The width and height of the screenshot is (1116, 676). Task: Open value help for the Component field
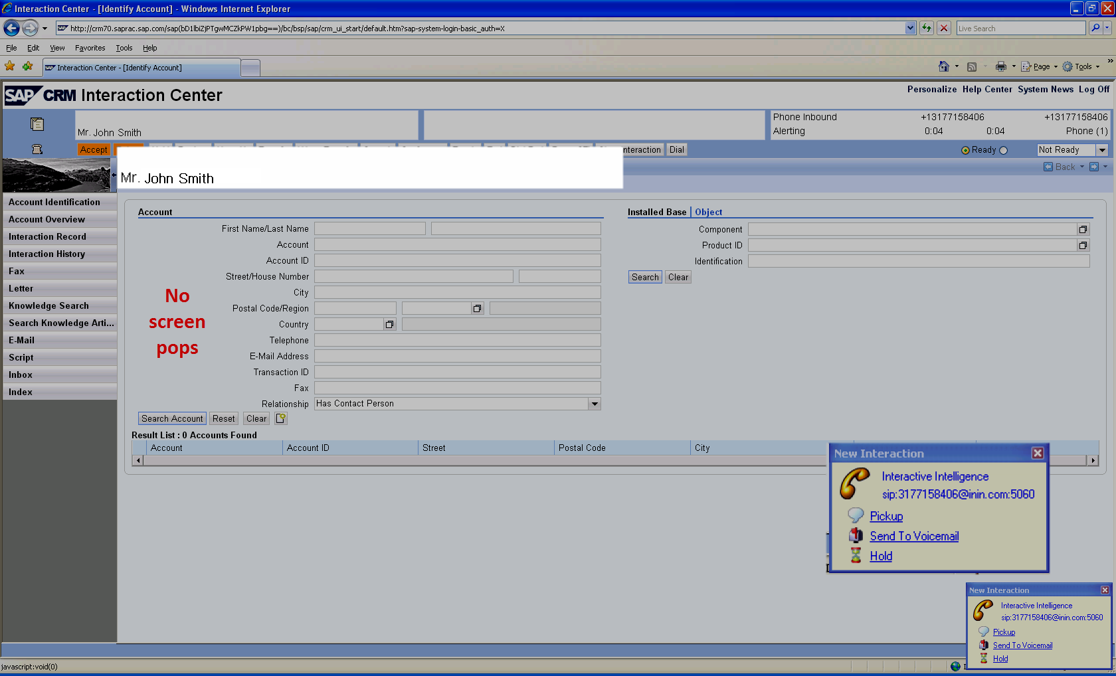pyautogui.click(x=1083, y=230)
